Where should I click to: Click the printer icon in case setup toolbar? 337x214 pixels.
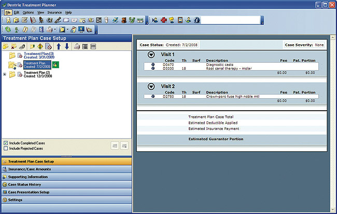[x=77, y=46]
